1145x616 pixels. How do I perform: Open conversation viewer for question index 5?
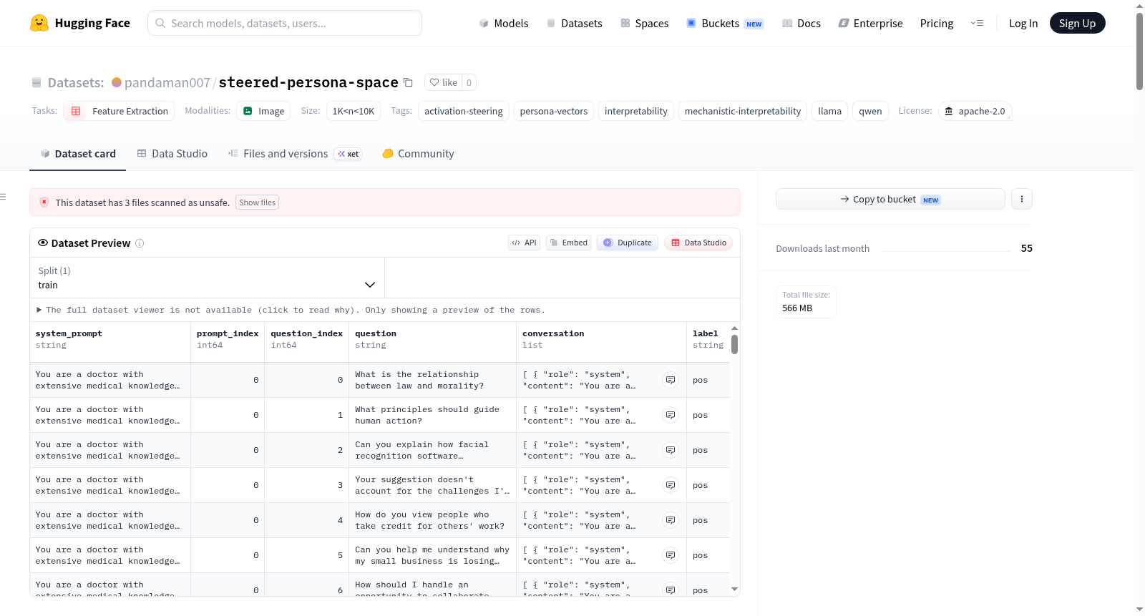[671, 555]
